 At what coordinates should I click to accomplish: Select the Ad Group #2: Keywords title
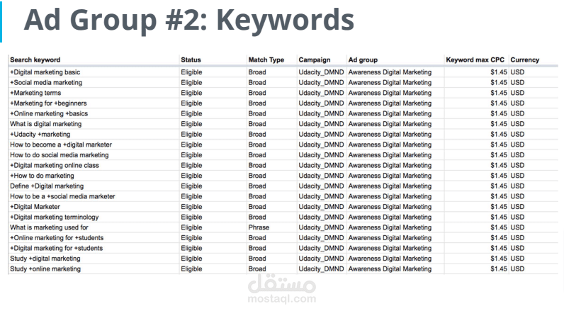[x=189, y=20]
